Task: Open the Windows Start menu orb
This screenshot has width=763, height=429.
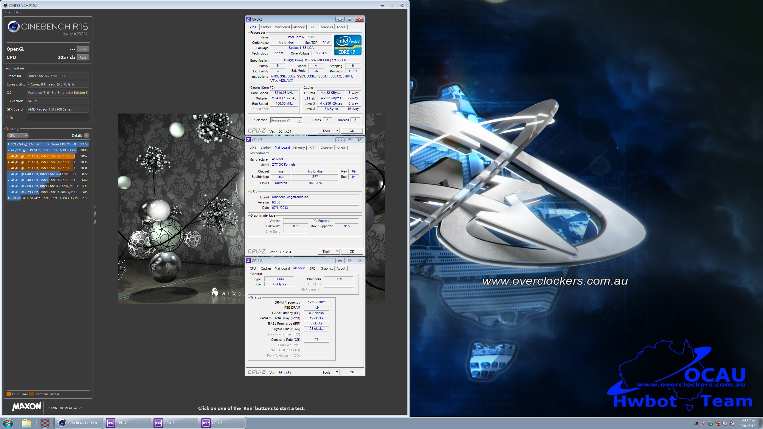Action: click(8, 423)
